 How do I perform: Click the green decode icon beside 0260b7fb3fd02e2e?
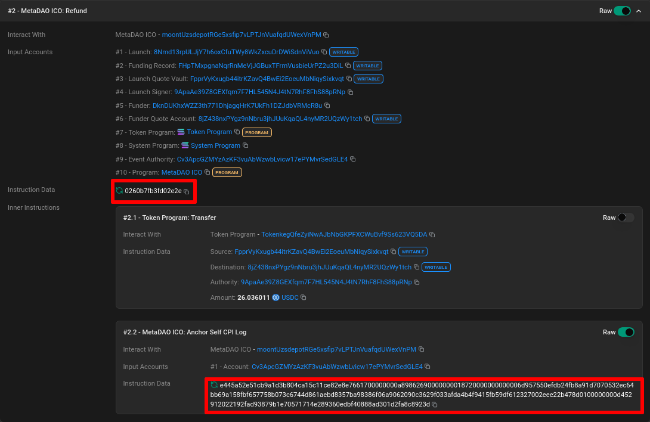119,190
